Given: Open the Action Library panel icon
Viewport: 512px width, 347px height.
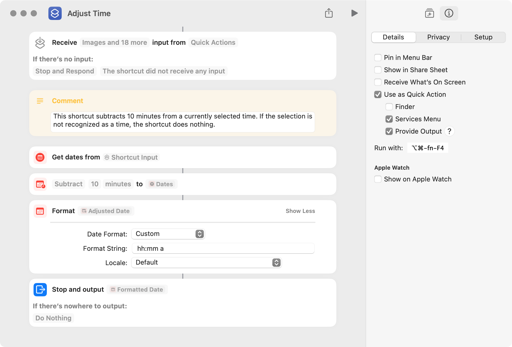Looking at the screenshot, I should click(429, 13).
